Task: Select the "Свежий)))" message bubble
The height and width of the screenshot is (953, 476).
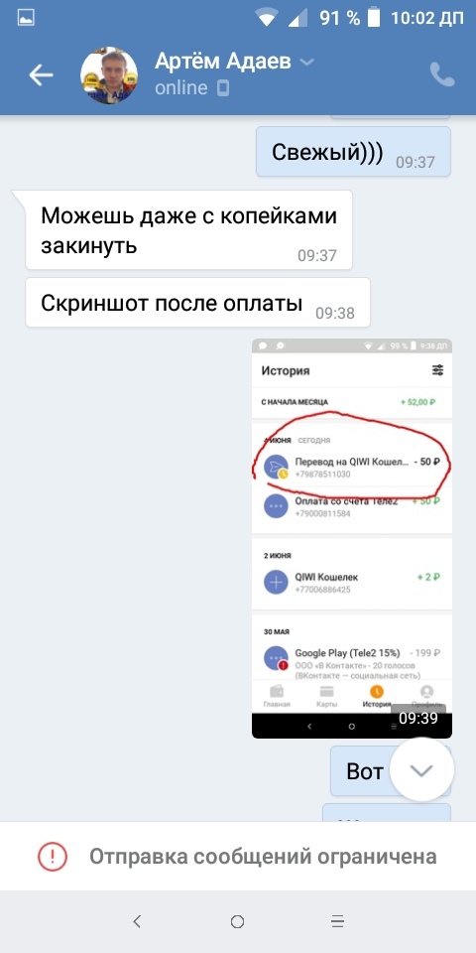Action: 353,152
